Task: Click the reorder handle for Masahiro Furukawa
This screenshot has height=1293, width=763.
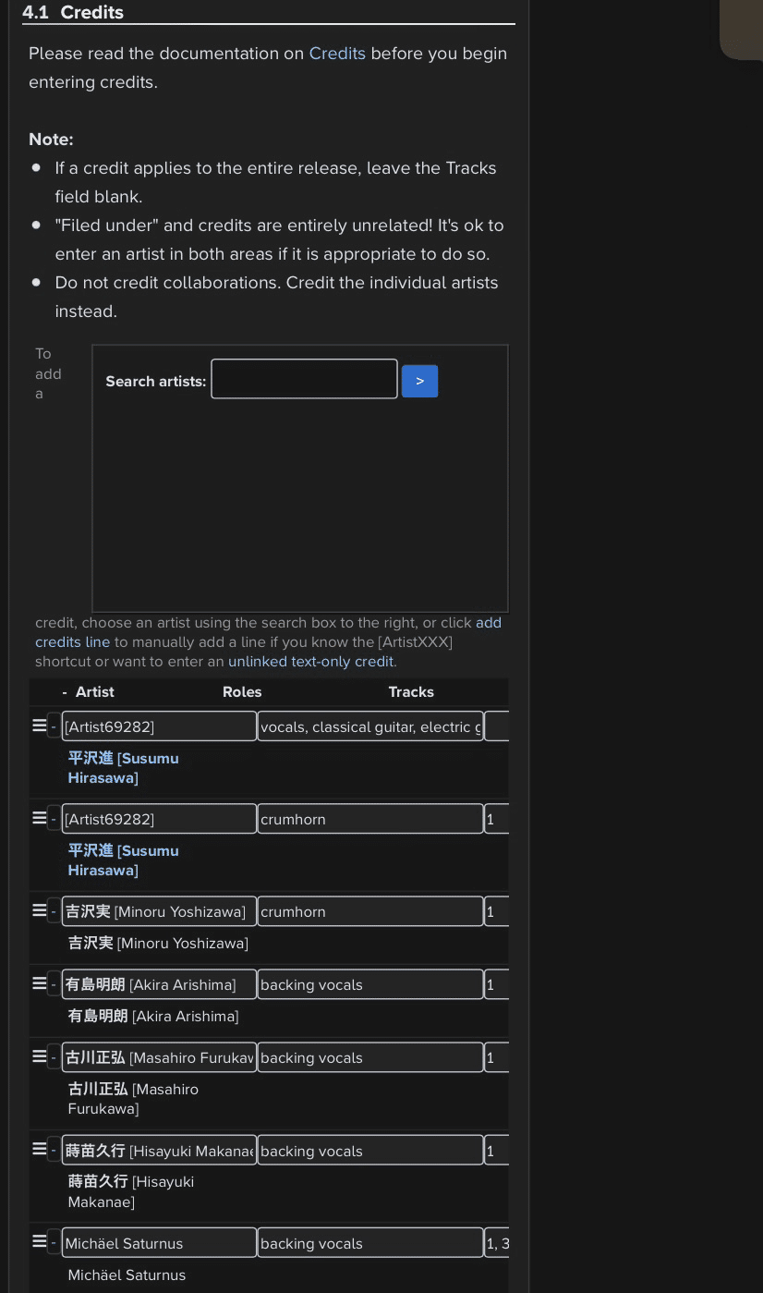Action: click(39, 1057)
